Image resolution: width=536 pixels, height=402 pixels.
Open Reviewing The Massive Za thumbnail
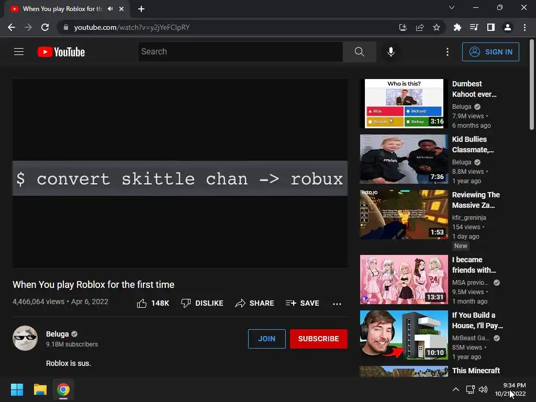click(x=404, y=214)
